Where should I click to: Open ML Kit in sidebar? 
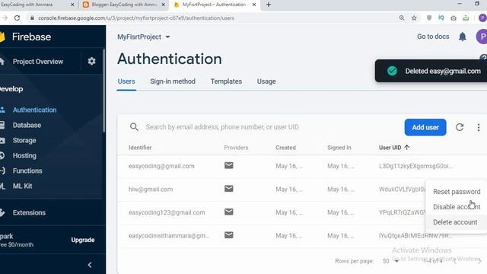(22, 186)
